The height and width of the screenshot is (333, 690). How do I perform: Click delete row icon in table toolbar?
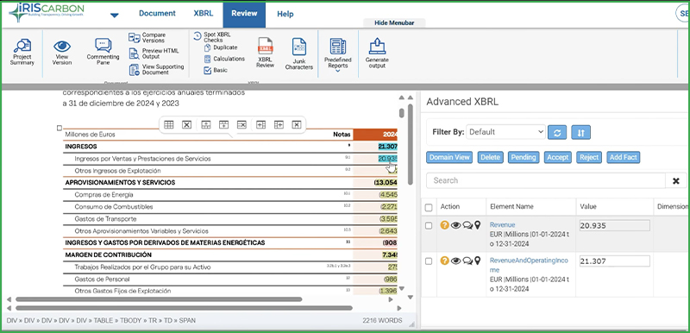[x=241, y=125]
